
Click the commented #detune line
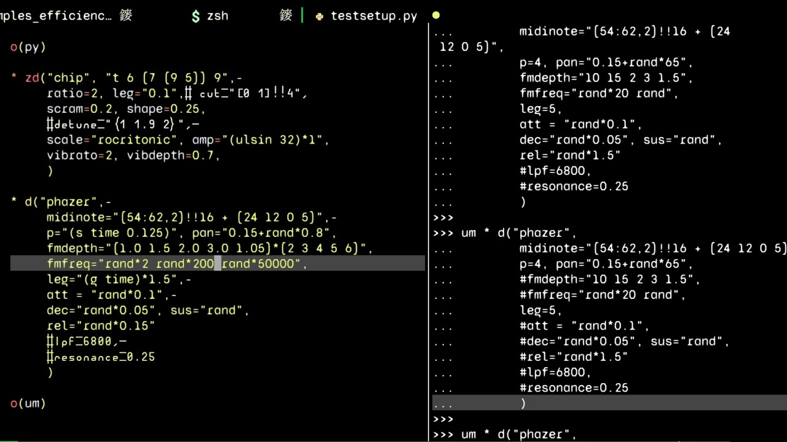coord(123,125)
